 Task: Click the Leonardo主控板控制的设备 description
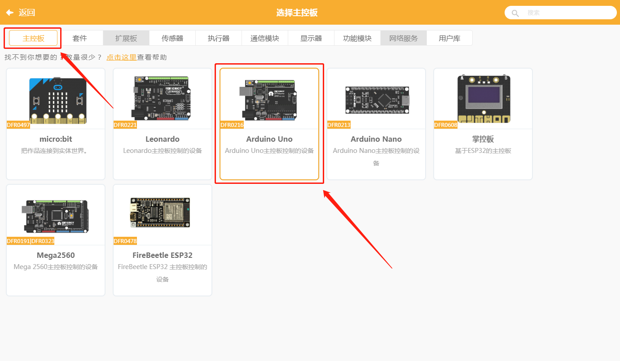[x=163, y=151]
